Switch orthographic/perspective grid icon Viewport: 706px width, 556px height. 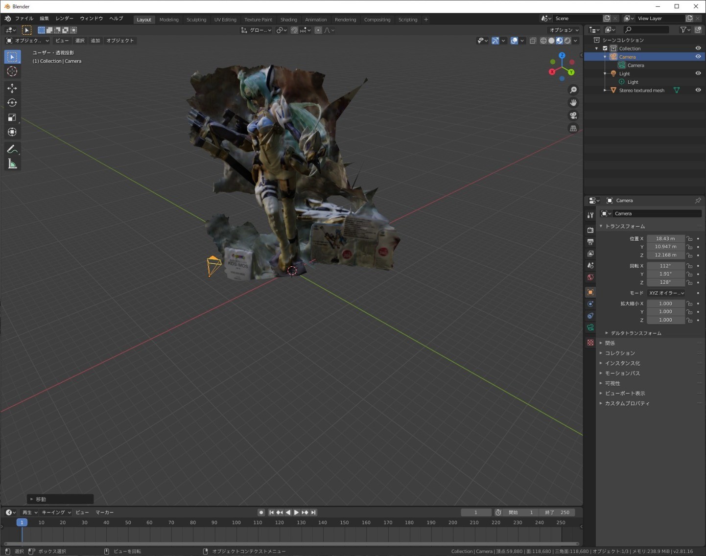coord(573,128)
